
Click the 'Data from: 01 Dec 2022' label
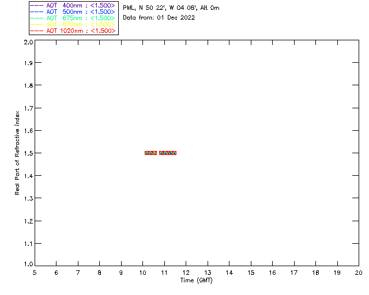tap(159, 18)
